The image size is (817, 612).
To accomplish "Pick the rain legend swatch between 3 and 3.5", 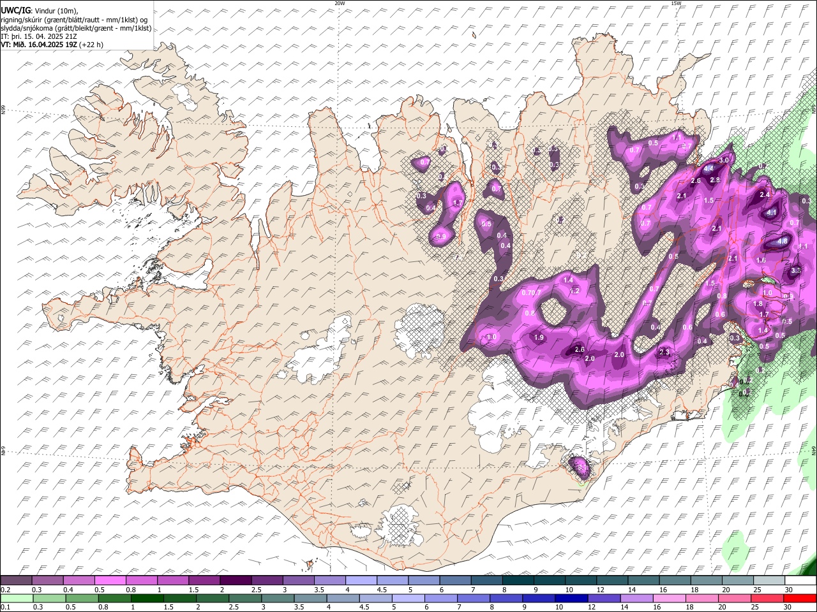I will (278, 598).
